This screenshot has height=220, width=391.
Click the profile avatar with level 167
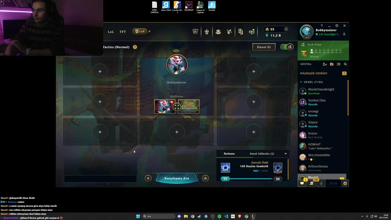307,32
